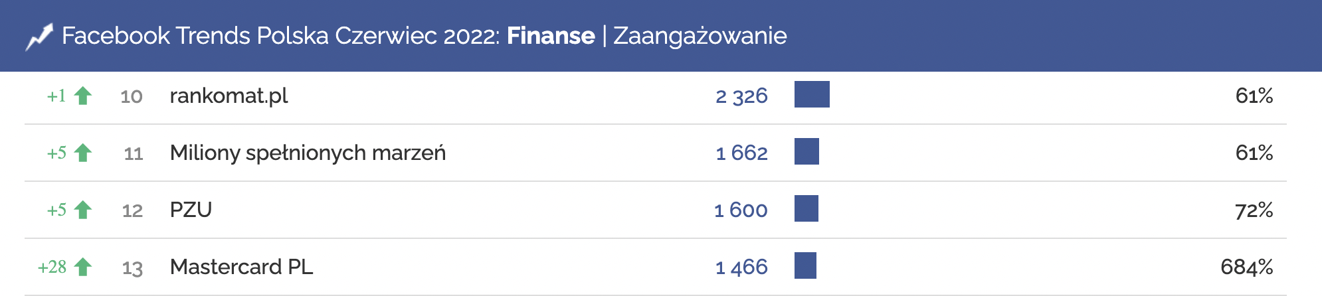Click the trend chart icon in header
1322x296 pixels.
click(39, 37)
